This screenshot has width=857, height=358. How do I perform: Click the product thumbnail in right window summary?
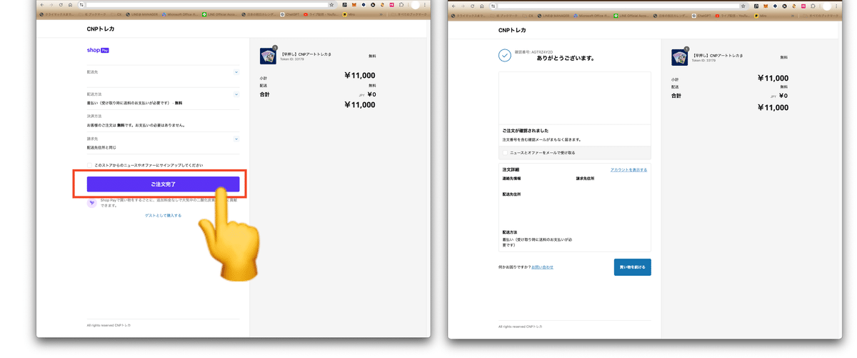point(679,57)
